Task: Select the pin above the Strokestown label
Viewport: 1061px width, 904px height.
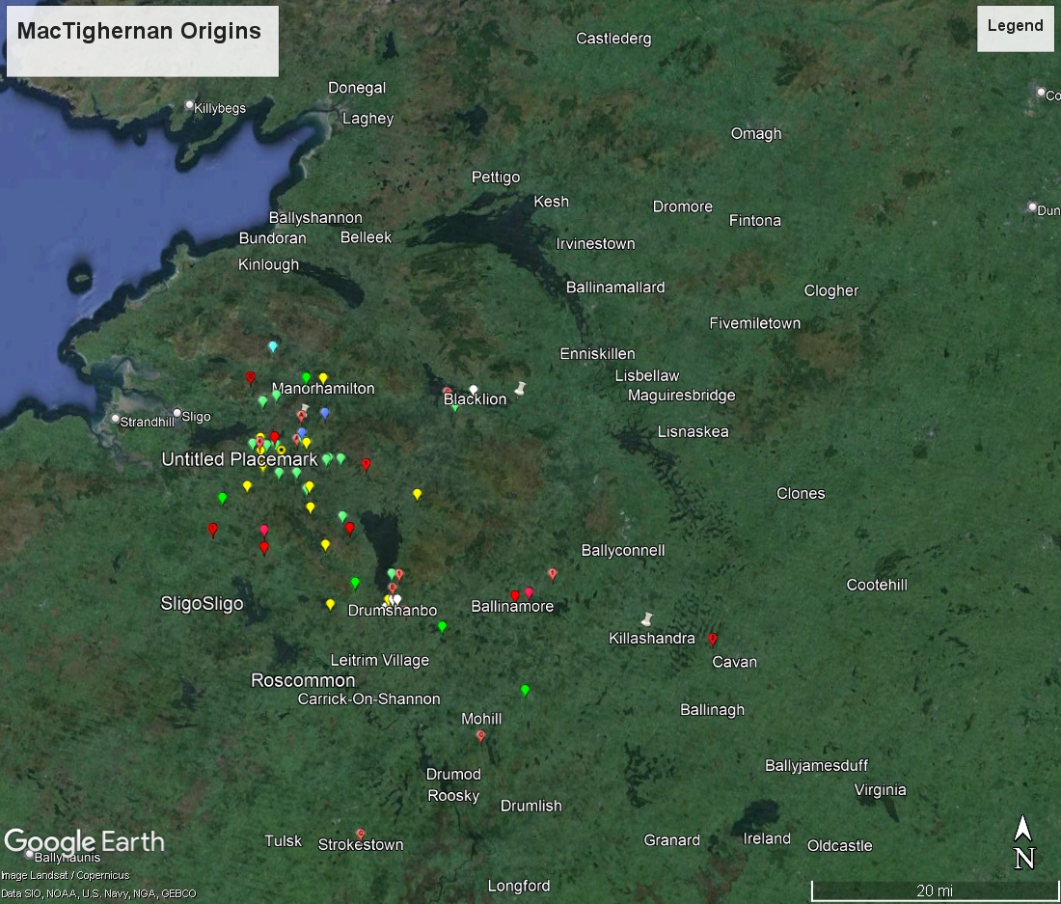Action: (x=360, y=834)
